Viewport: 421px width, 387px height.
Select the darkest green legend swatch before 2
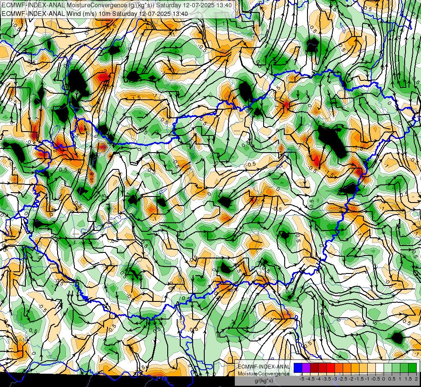pos(412,368)
